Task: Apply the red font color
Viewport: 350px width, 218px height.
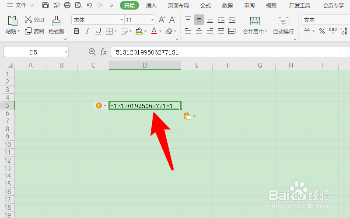Action: [x=154, y=31]
